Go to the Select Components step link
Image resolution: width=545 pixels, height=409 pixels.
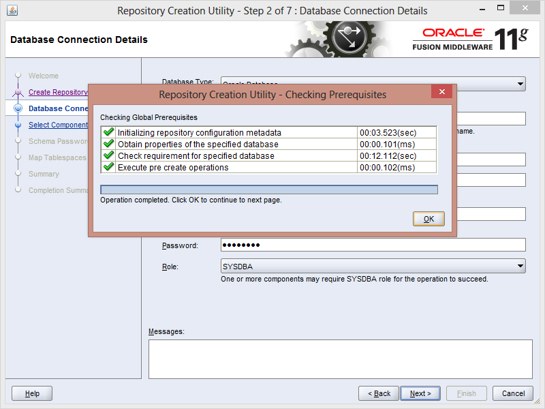[x=58, y=125]
